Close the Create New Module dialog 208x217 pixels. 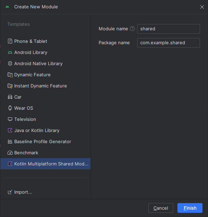(x=202, y=7)
